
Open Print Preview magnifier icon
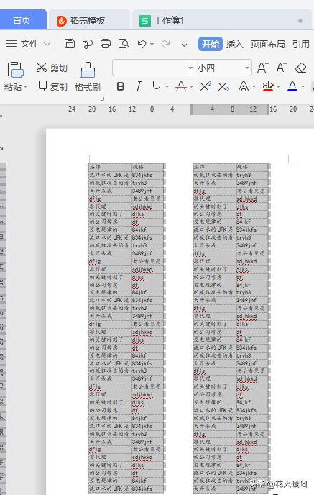pyautogui.click(x=124, y=44)
